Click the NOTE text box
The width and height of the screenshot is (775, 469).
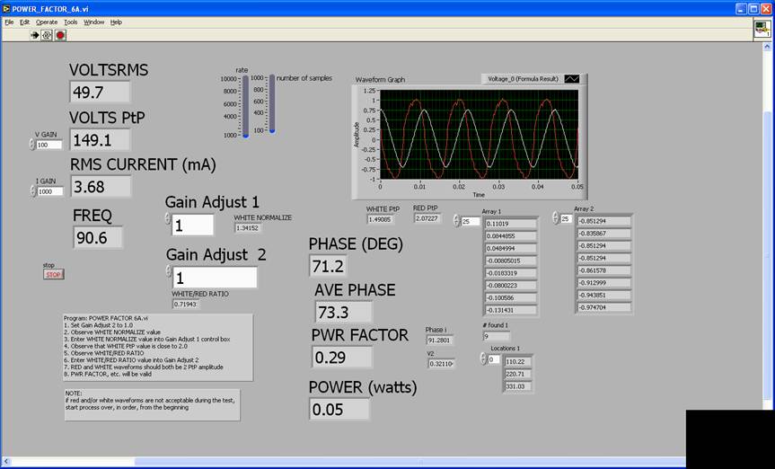[153, 404]
